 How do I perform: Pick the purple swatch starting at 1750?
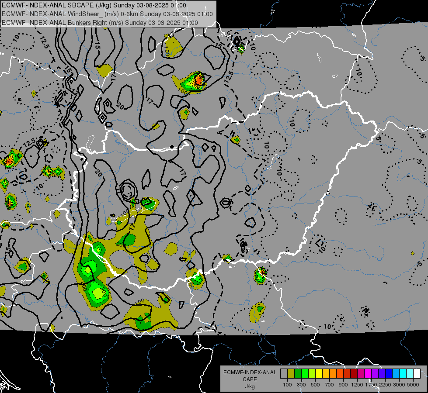pyautogui.click(x=375, y=374)
